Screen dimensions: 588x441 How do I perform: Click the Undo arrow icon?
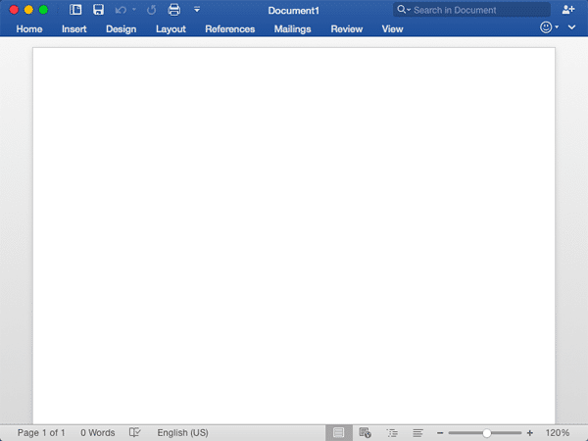[x=121, y=10]
